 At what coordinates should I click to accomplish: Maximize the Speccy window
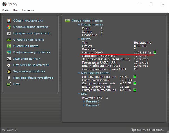151,4
